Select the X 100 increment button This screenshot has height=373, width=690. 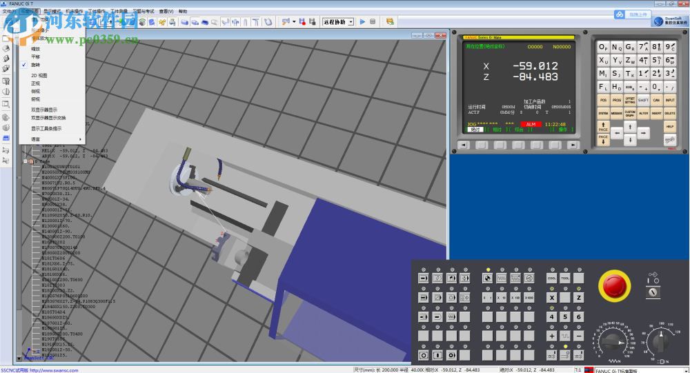[x=515, y=297]
